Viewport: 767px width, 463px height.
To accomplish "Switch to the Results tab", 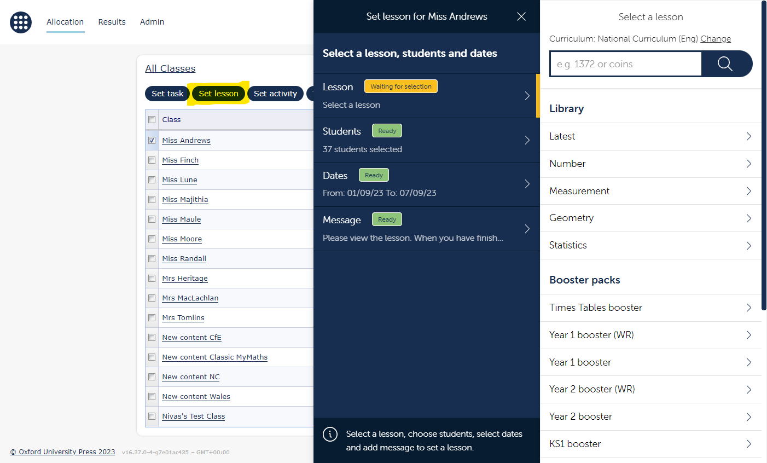I will click(x=112, y=22).
